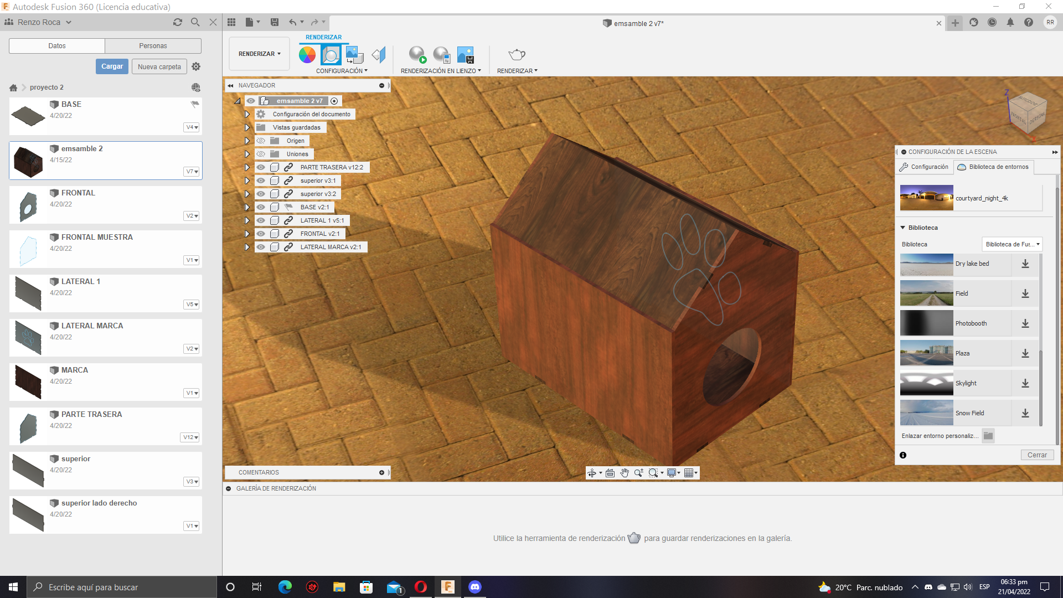The height and width of the screenshot is (598, 1063).
Task: Capture the in-canvas render image
Action: (x=466, y=54)
